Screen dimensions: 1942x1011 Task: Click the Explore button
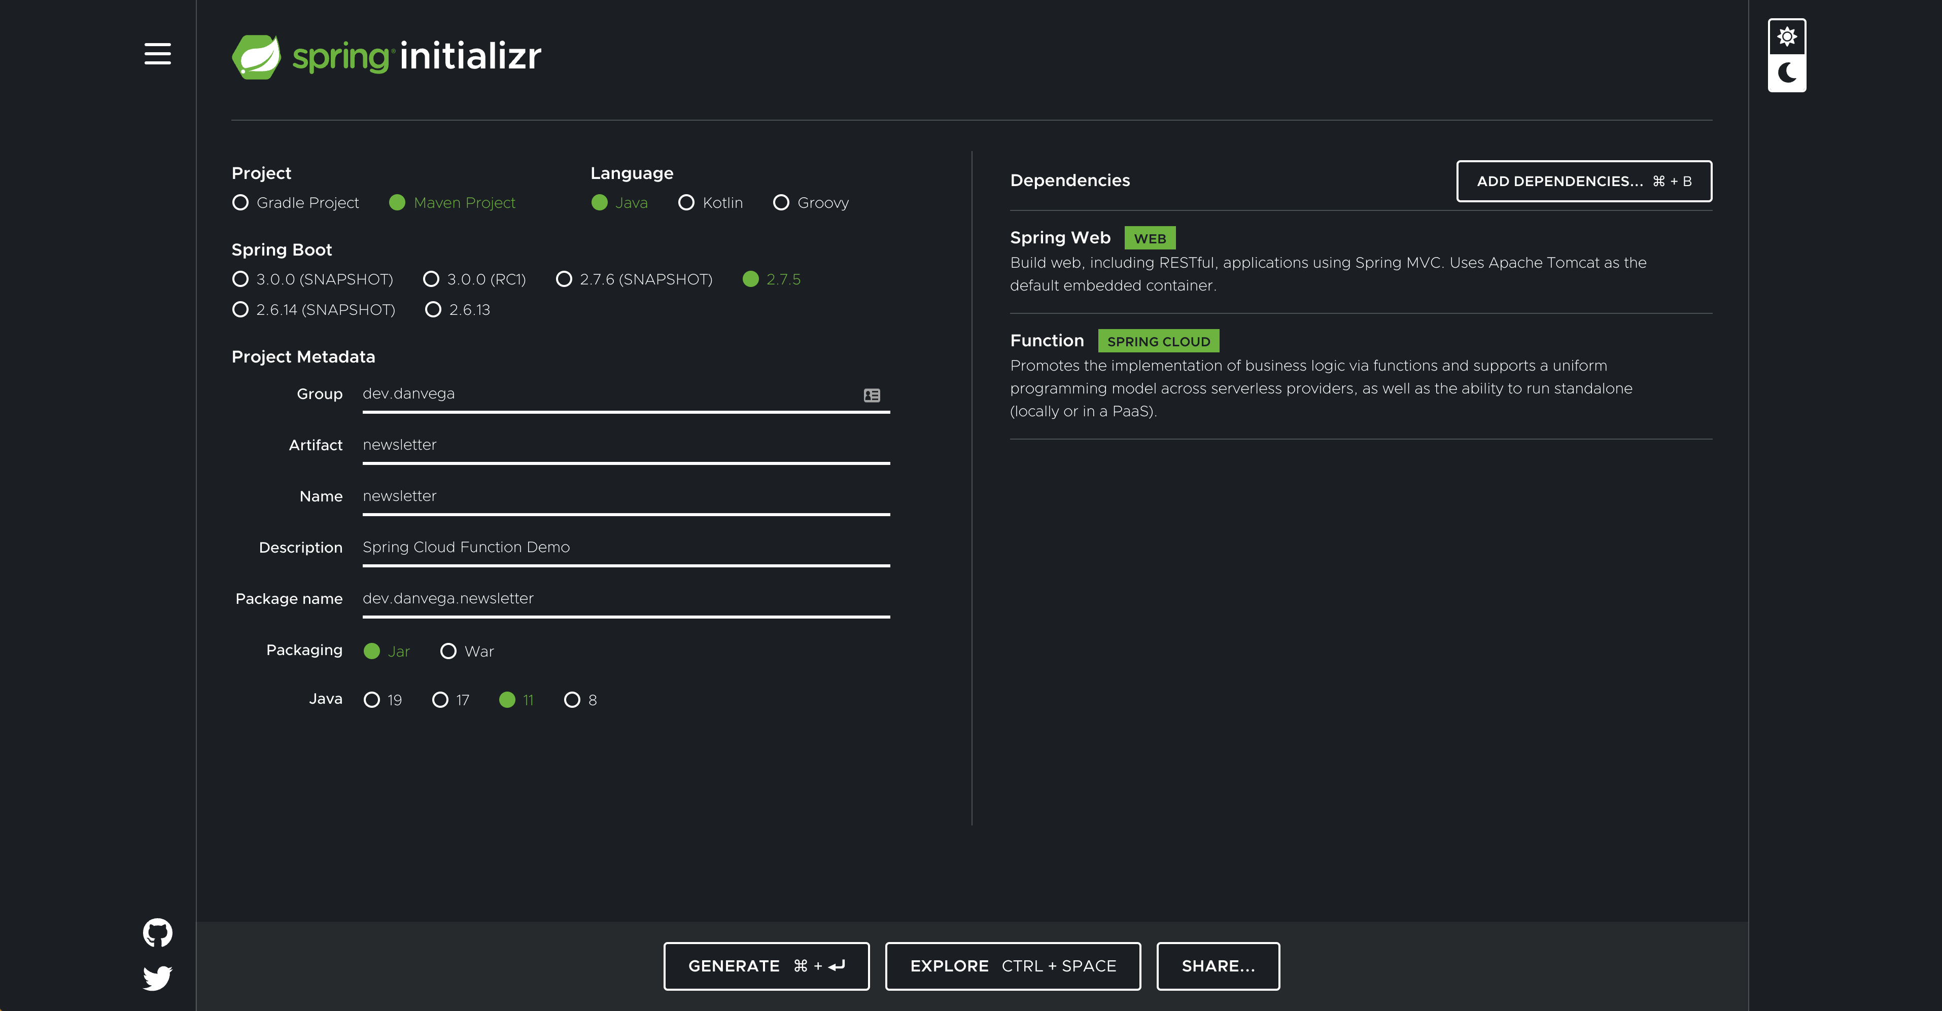click(x=1012, y=966)
